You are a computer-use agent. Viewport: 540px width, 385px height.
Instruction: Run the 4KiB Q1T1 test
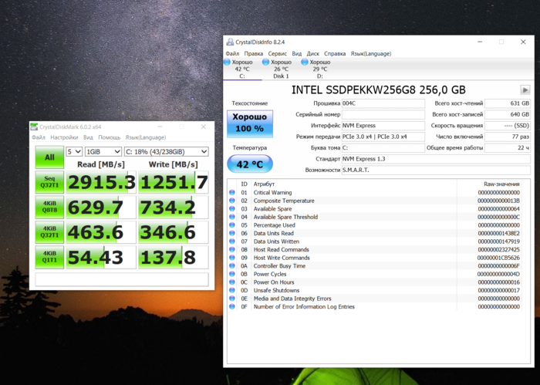49,257
